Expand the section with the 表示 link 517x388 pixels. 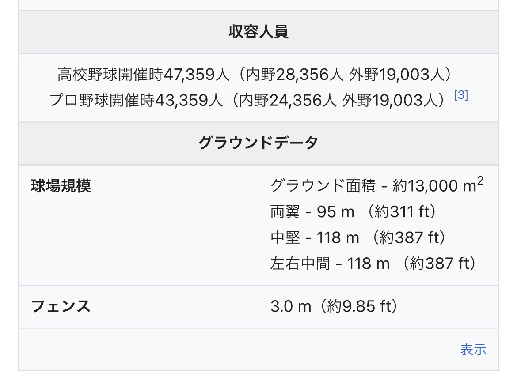pyautogui.click(x=473, y=350)
